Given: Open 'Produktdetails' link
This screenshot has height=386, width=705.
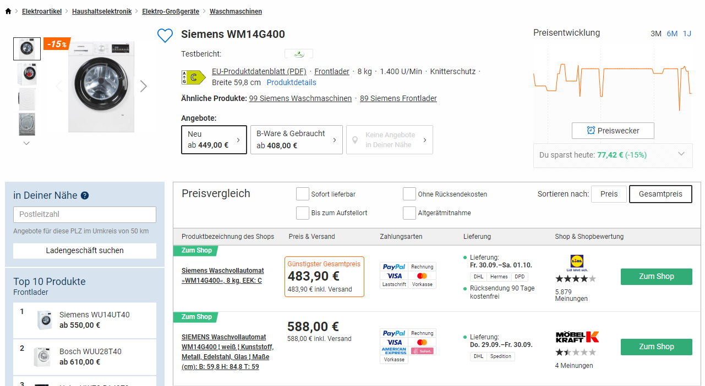Looking at the screenshot, I should (x=291, y=82).
